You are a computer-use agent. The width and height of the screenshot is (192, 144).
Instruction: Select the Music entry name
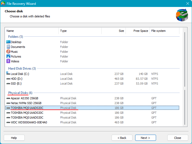[x=14, y=52]
